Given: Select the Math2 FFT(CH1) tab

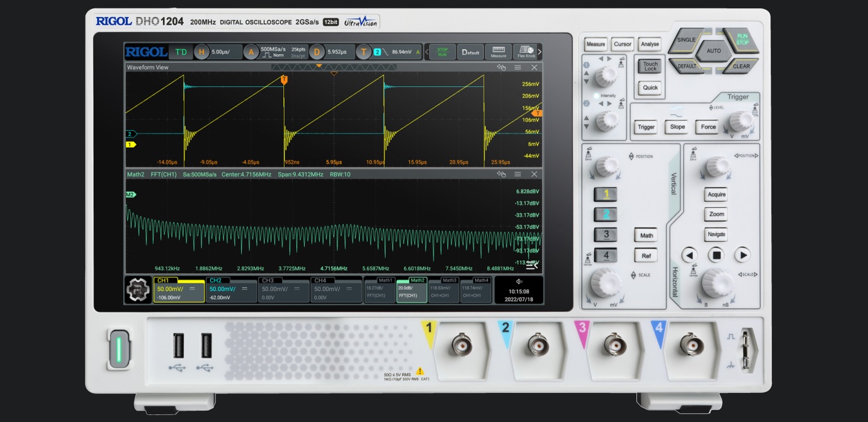Looking at the screenshot, I should click(x=412, y=290).
